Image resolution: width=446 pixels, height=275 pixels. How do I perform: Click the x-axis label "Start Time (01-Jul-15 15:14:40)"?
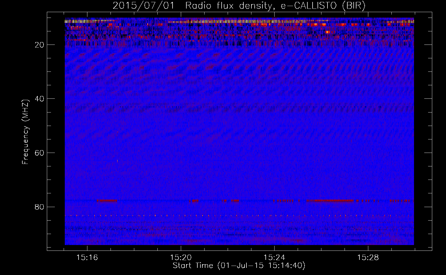coord(239,266)
